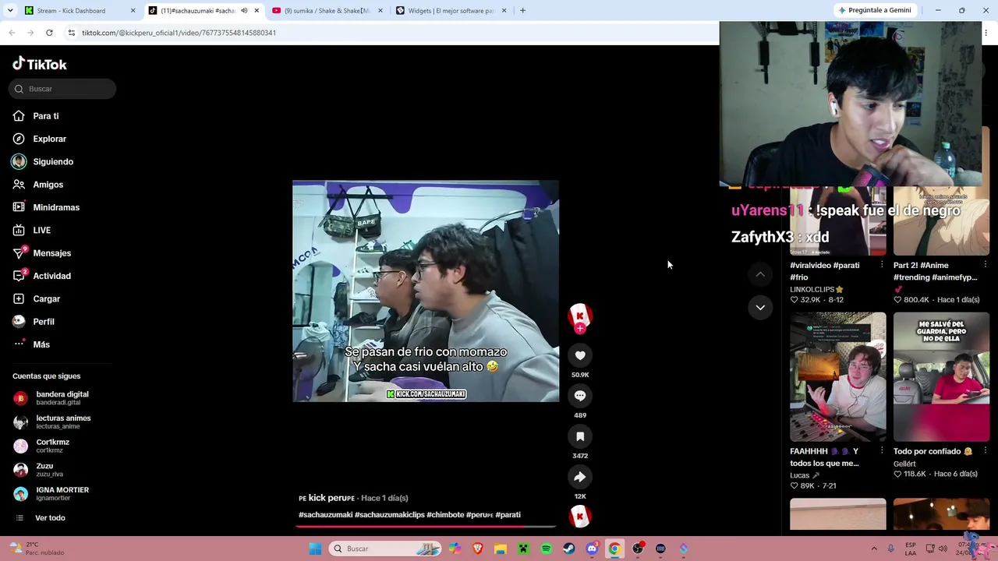The height and width of the screenshot is (561, 998).
Task: Ask Gemini via Pregúntale a Gemini button
Action: click(874, 10)
